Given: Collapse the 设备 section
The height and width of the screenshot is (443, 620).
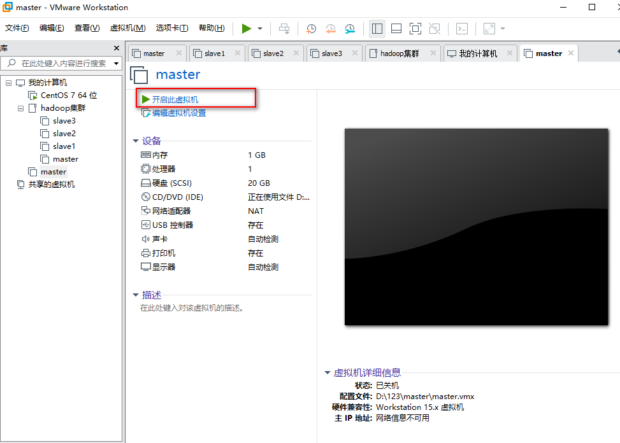Looking at the screenshot, I should click(x=136, y=141).
